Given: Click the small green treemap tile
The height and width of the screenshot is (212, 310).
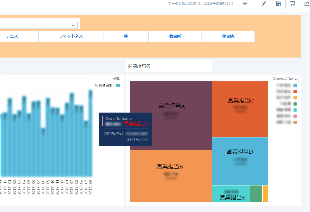Looking at the screenshot, I should [x=256, y=194].
